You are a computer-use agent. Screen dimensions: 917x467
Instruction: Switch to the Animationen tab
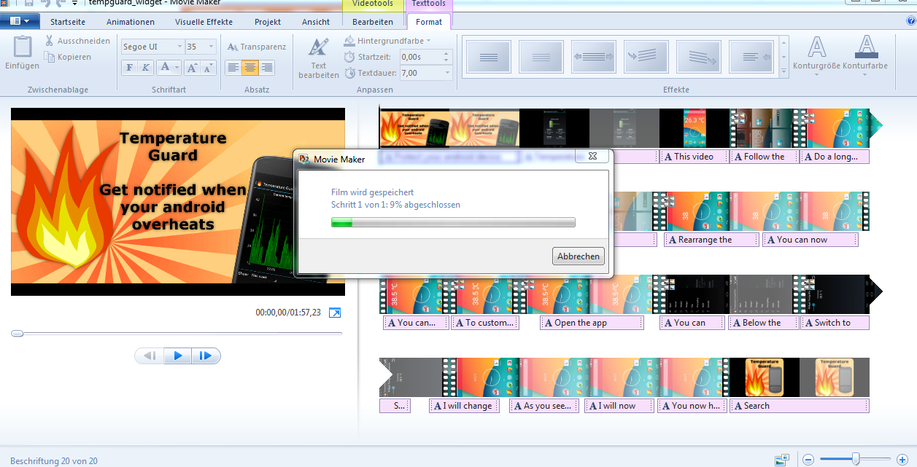(131, 22)
